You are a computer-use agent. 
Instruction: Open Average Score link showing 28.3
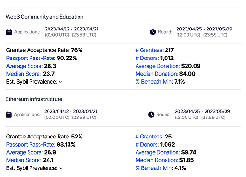pos(24,66)
